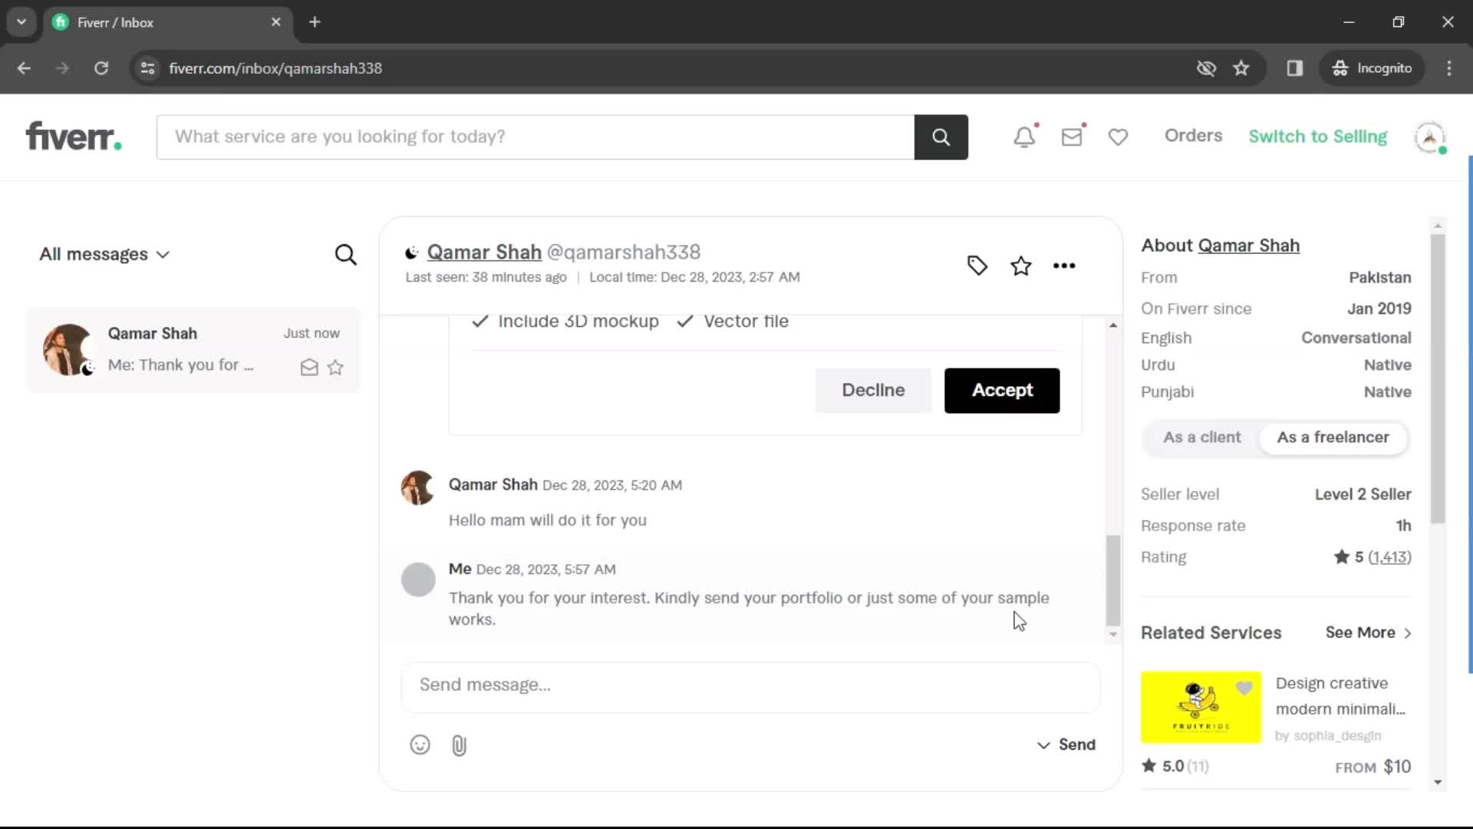
Task: Star the Qamar Shah conversation in list
Action: pyautogui.click(x=335, y=368)
